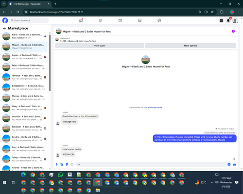
Task: Open Kendra's conversation
Action: (24, 139)
